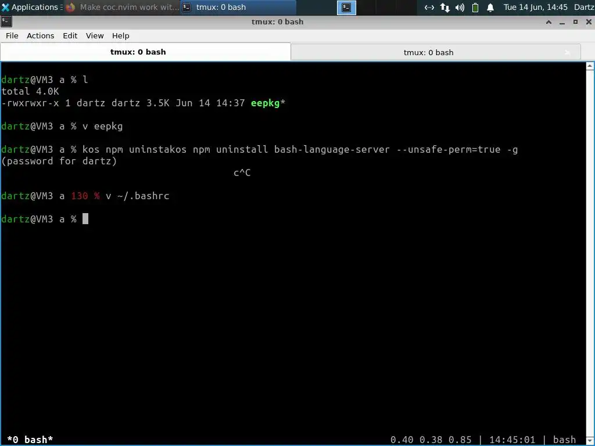This screenshot has width=595, height=446.
Task: Open the notification bell icon
Action: tap(490, 8)
